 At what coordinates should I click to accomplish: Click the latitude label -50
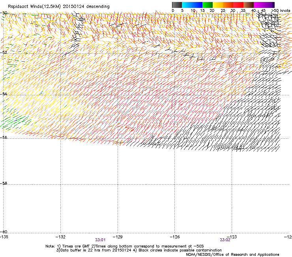[4, 13]
